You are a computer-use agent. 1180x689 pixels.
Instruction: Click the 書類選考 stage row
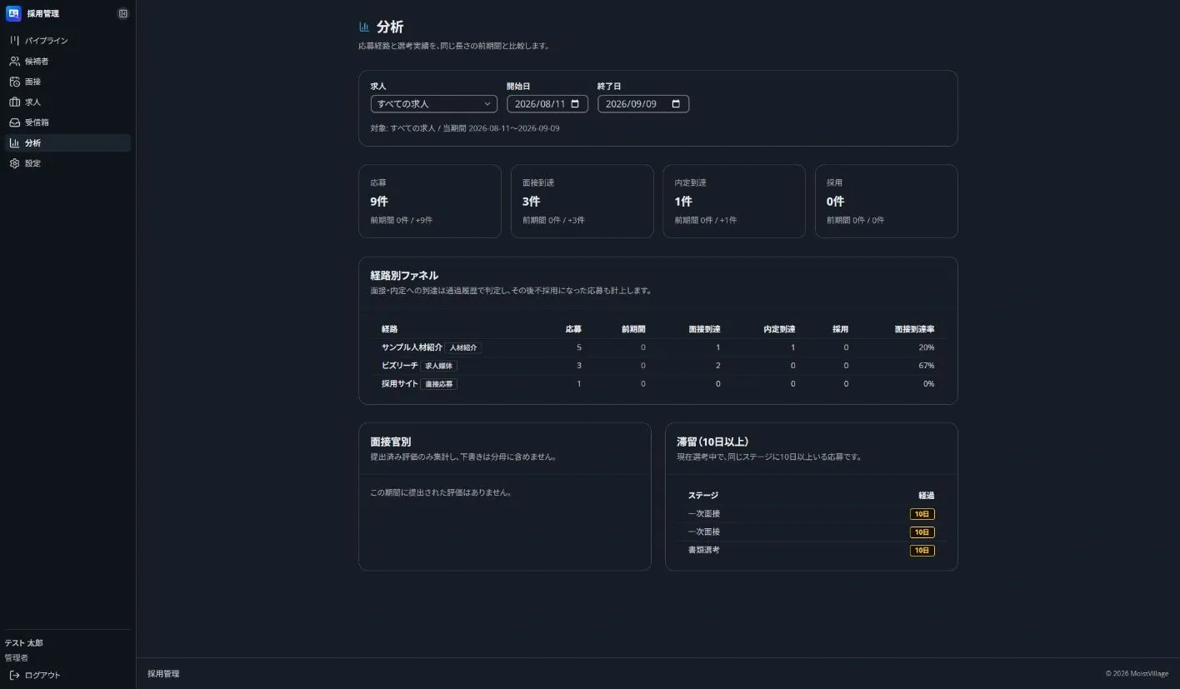click(x=812, y=551)
